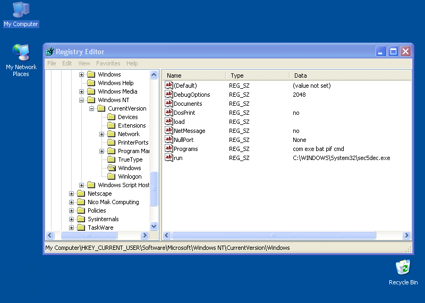Click values pane scroll left arrow
The image size is (425, 303).
167,235
